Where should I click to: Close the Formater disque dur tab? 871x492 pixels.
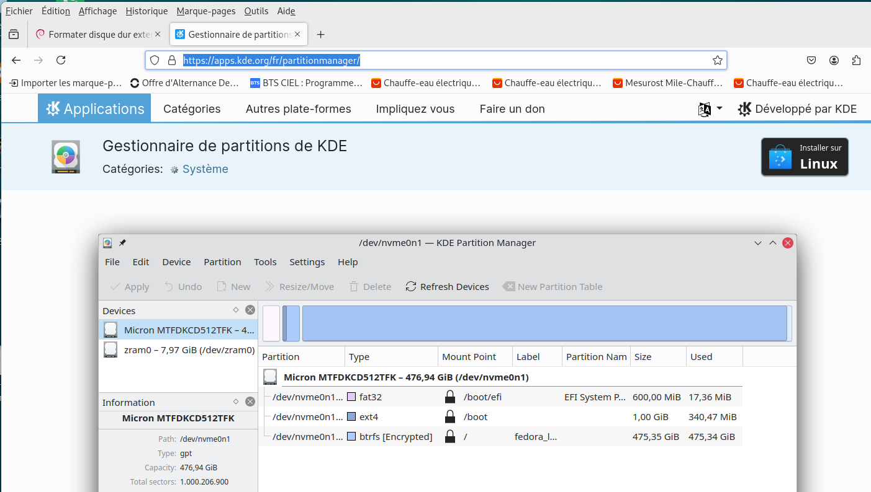coord(158,35)
